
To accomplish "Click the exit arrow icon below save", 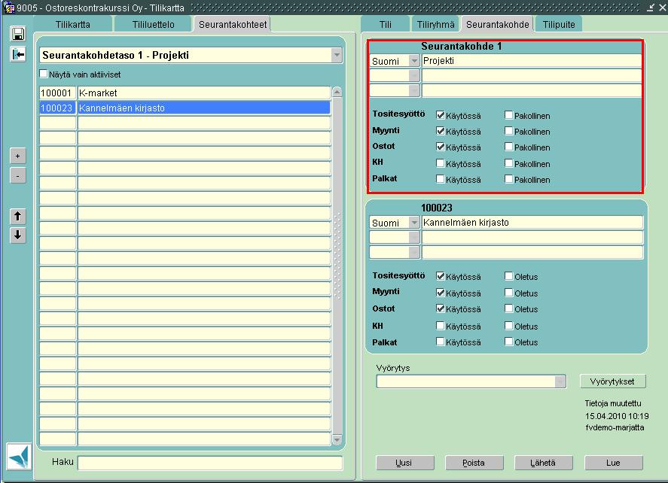I will [18, 54].
